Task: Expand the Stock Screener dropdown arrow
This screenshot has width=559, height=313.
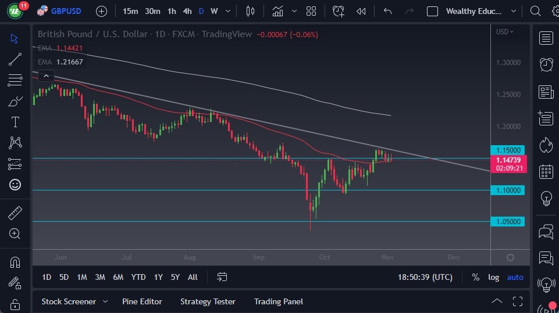Action: pyautogui.click(x=105, y=301)
